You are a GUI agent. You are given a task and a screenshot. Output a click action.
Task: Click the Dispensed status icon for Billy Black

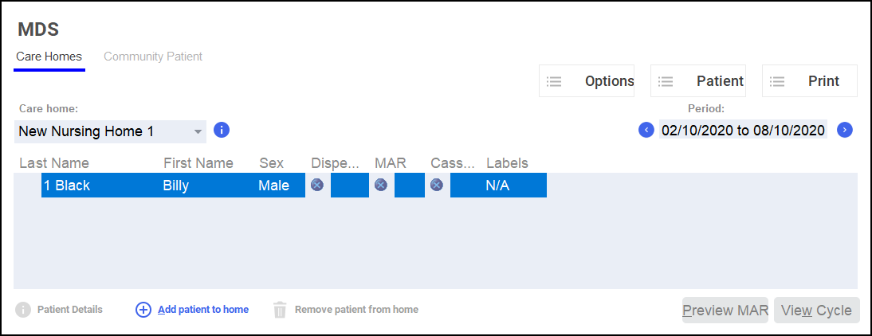[317, 185]
